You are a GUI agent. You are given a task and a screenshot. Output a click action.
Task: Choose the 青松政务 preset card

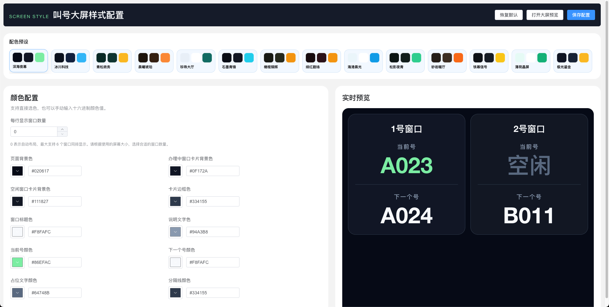[x=112, y=61]
